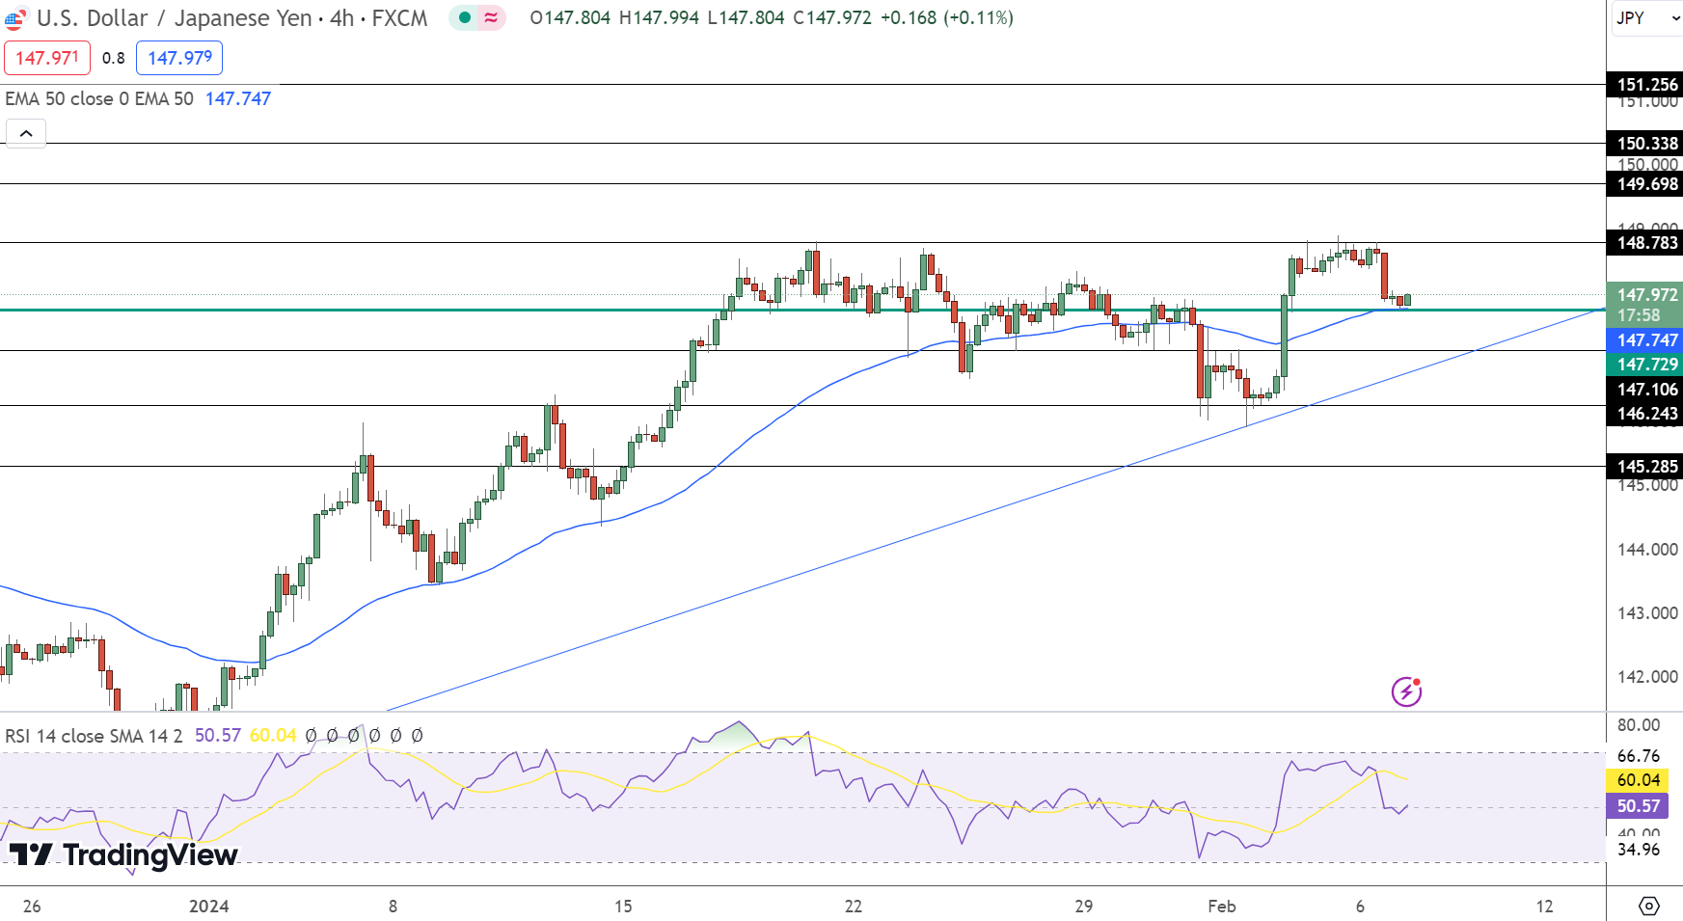Click the TradingView logo

click(123, 854)
